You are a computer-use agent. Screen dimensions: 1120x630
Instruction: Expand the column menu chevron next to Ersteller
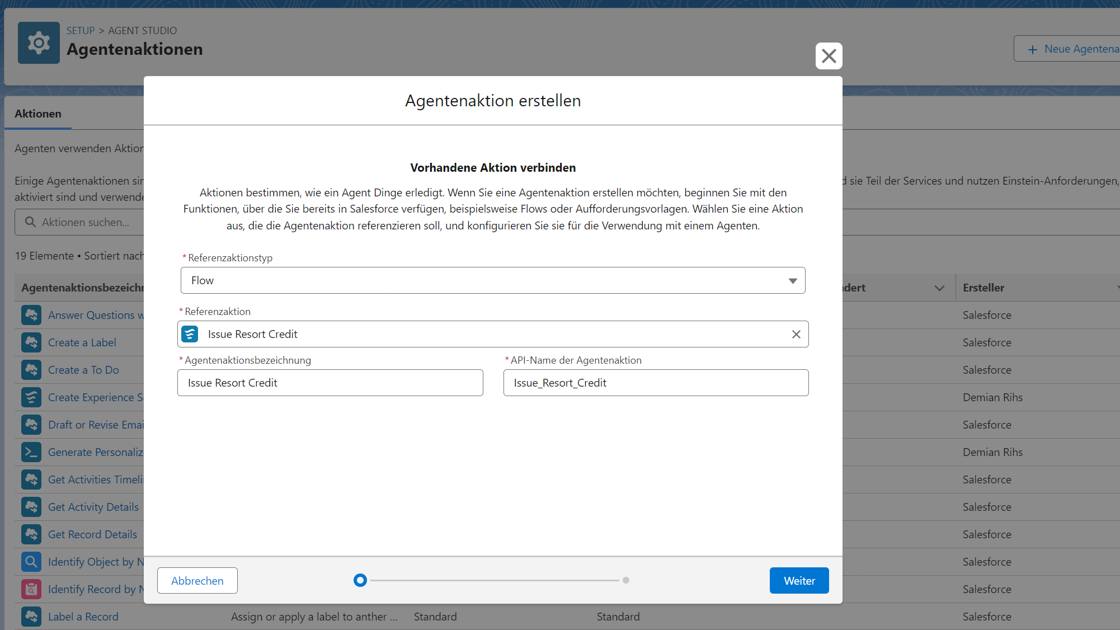[939, 288]
